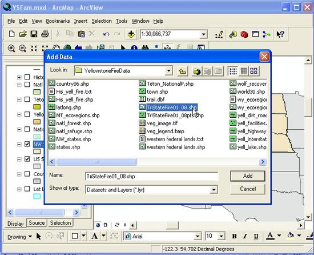
Task: Open the ArcCatalog icon
Action: pos(233,34)
